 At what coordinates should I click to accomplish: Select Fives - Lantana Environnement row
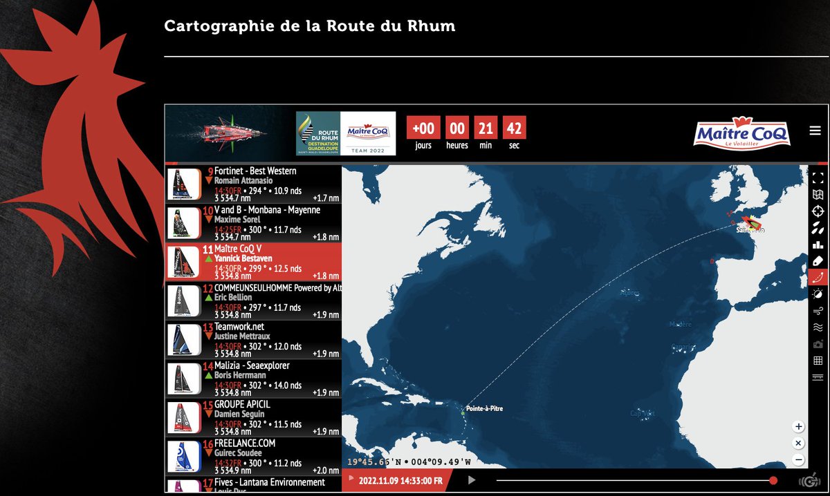(253, 484)
